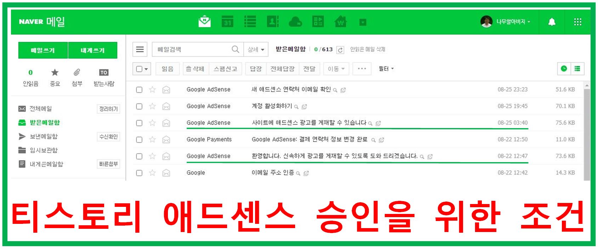The image size is (598, 249).
Task: Click the user profile picture
Action: 486,22
